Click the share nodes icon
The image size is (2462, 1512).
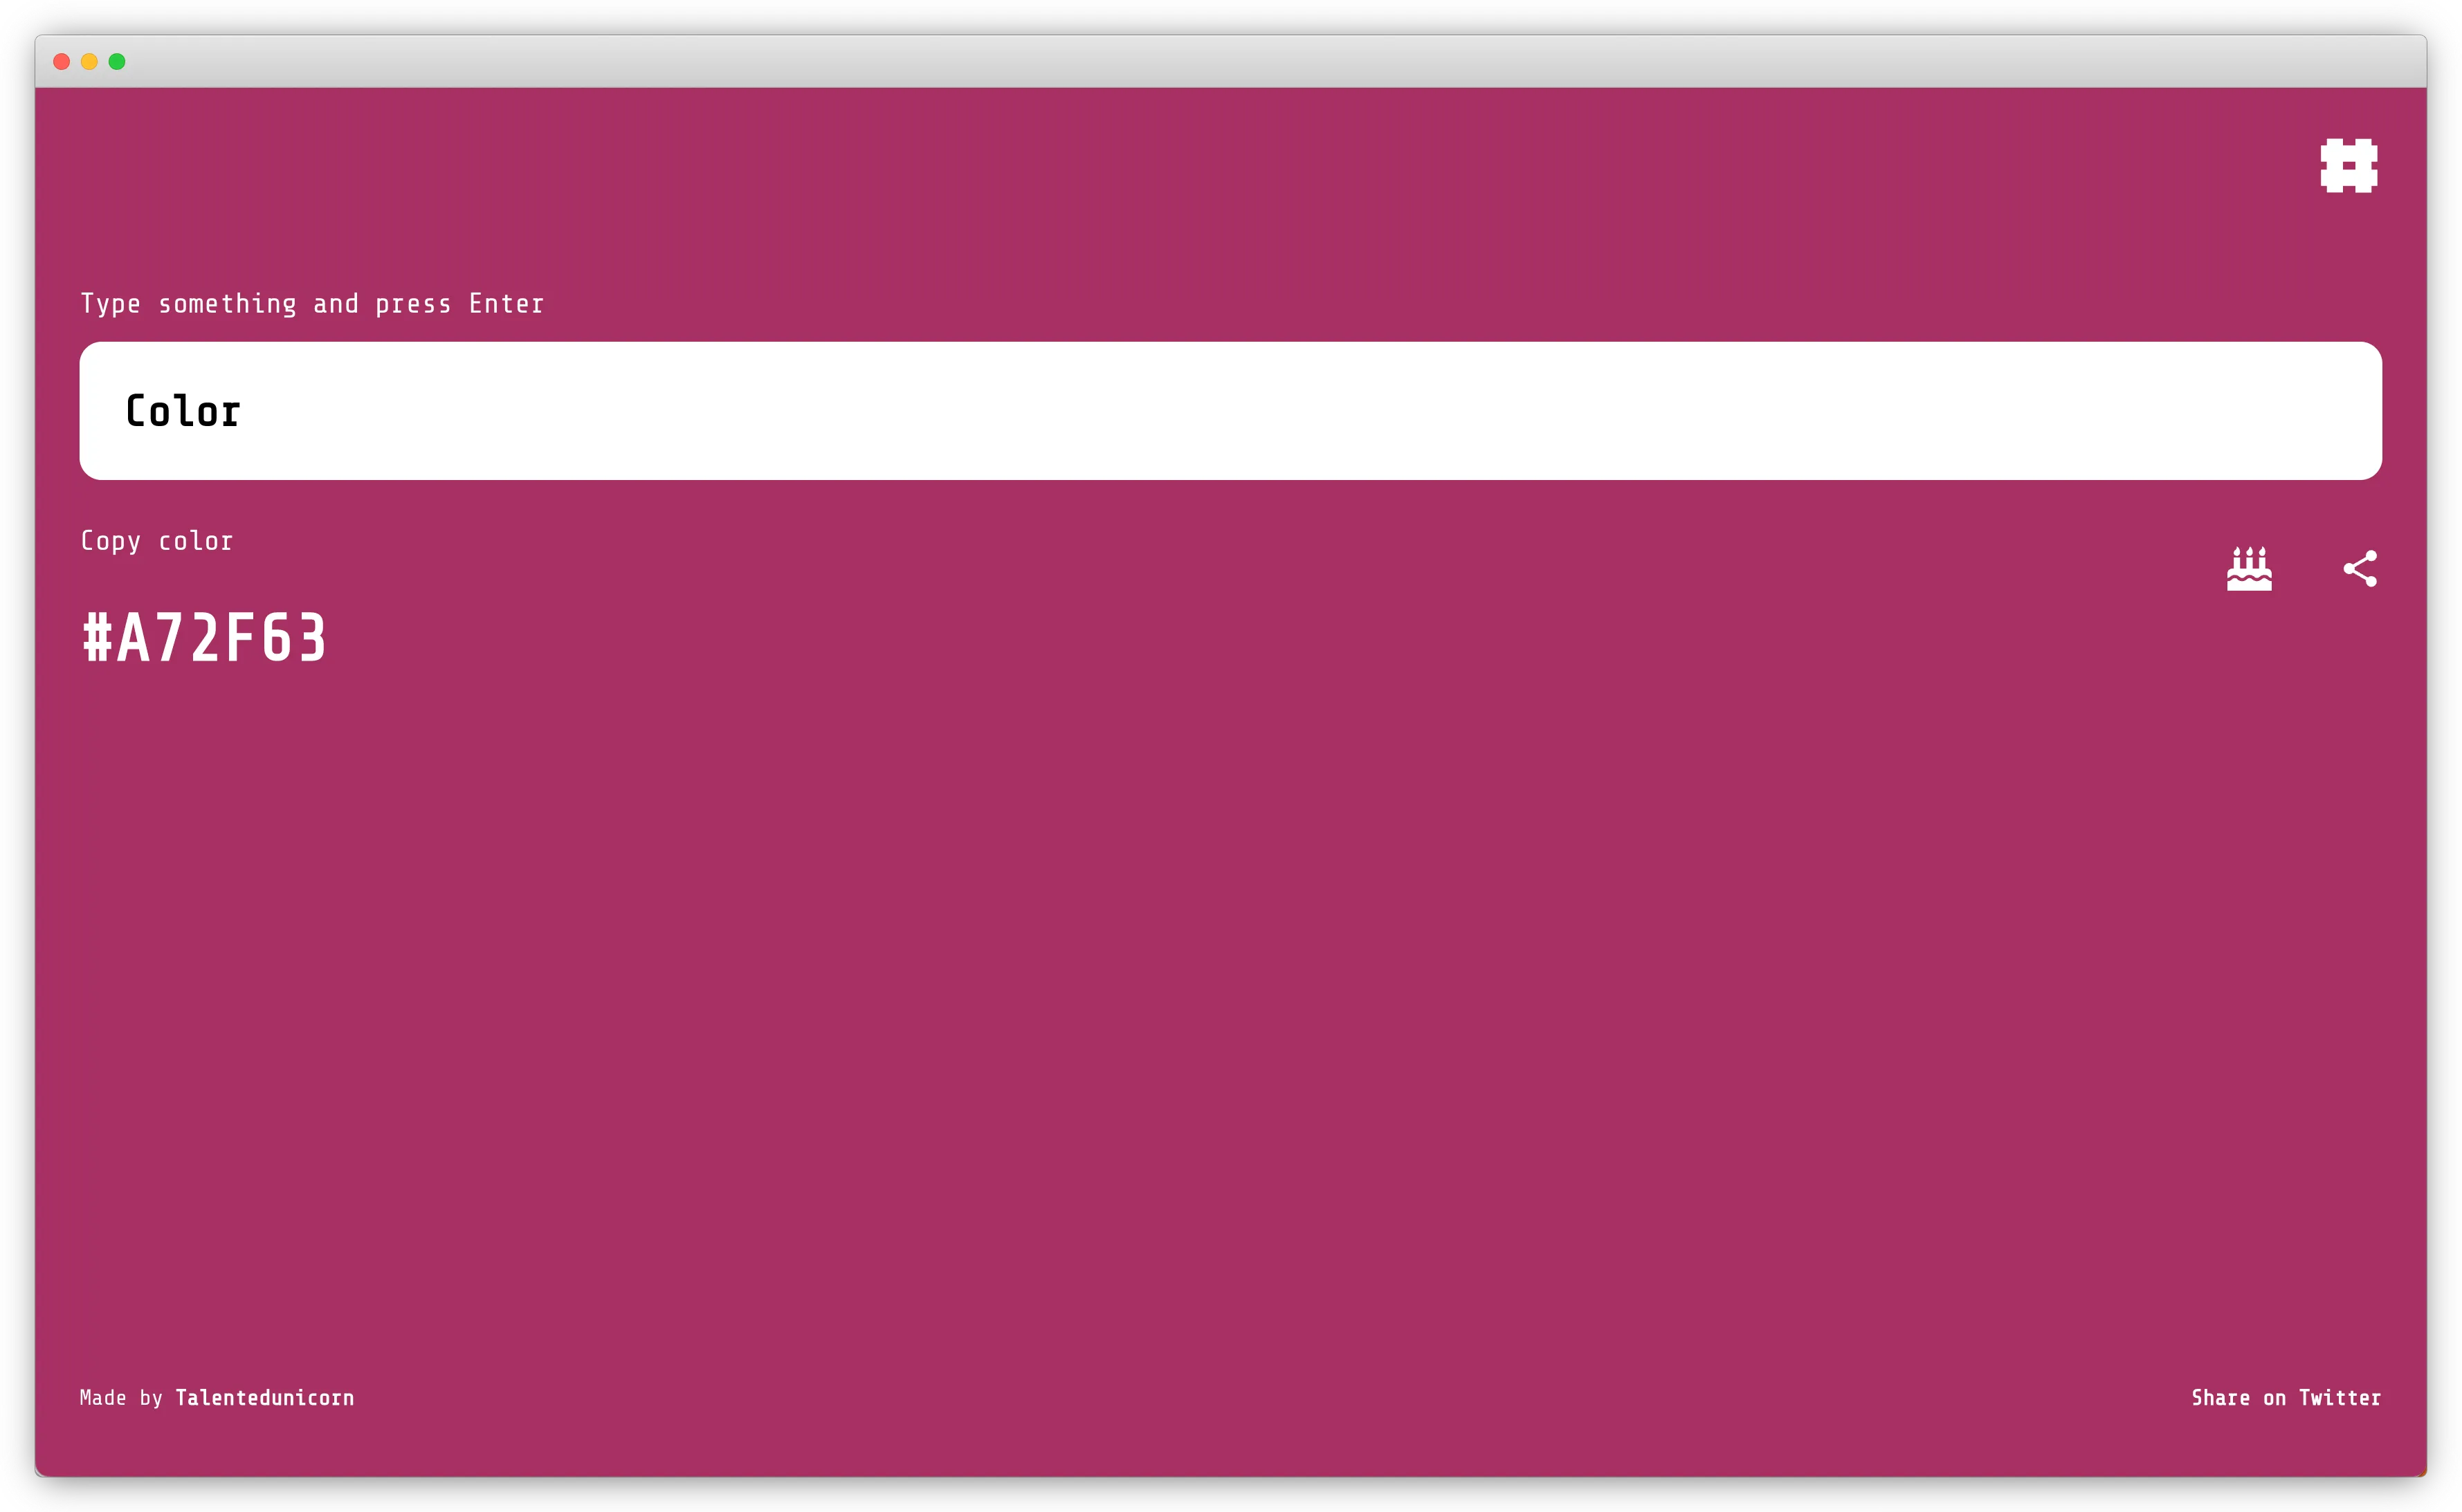[x=2360, y=569]
